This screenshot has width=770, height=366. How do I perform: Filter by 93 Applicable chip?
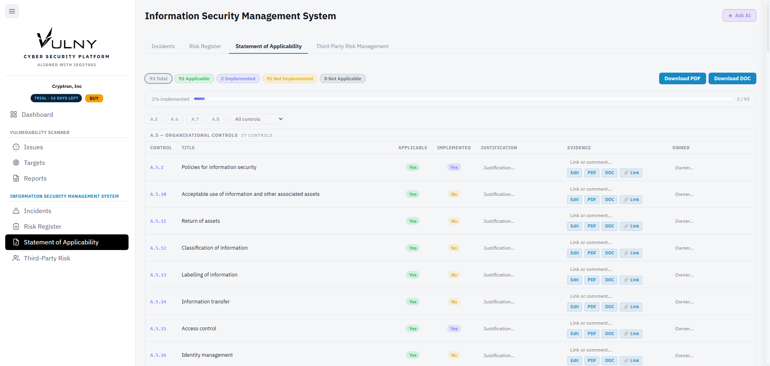(x=194, y=79)
